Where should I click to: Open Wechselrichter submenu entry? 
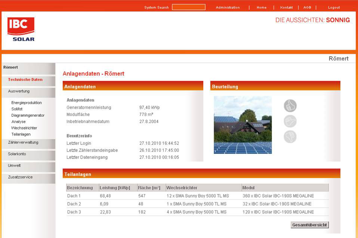(x=24, y=128)
